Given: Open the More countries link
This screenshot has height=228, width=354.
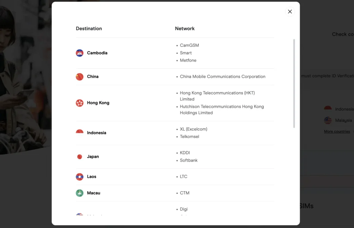Looking at the screenshot, I should click(337, 131).
